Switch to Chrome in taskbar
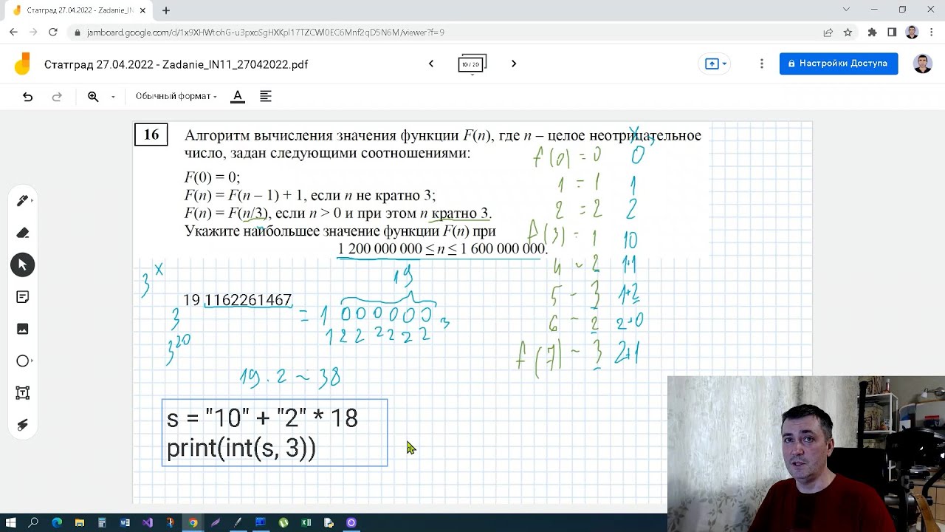This screenshot has height=532, width=945. (x=193, y=522)
